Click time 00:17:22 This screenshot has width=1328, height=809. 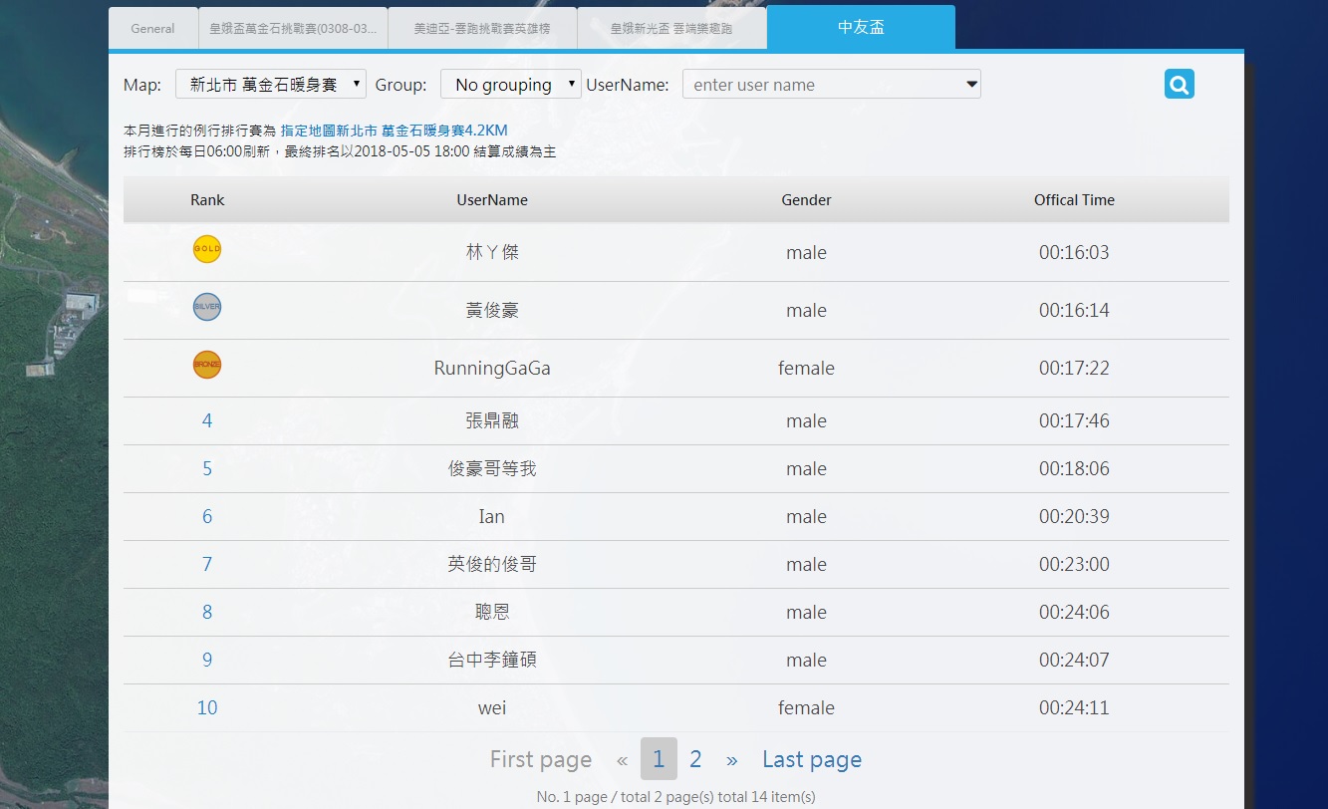click(1074, 368)
